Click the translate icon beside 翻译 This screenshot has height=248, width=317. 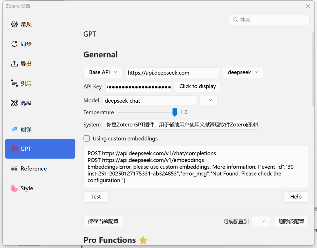14,129
